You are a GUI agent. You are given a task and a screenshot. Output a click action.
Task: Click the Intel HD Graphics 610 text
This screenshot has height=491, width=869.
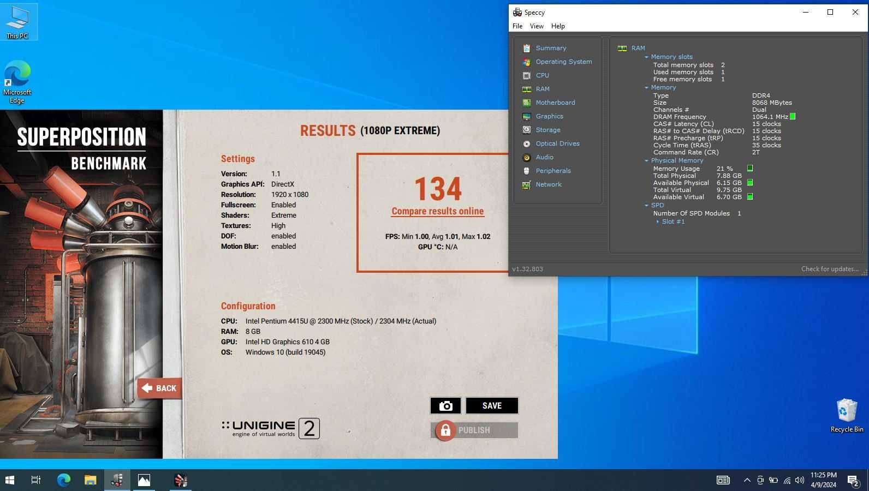288,342
